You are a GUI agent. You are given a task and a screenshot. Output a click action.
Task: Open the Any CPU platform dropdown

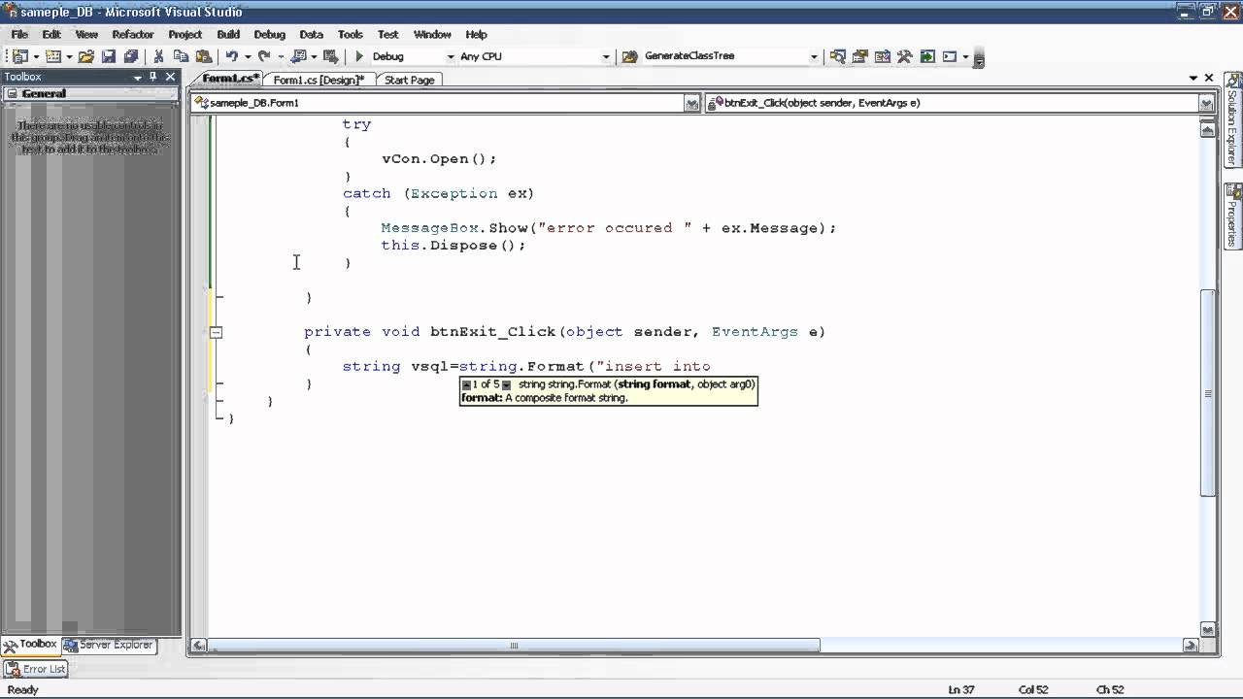pyautogui.click(x=606, y=56)
